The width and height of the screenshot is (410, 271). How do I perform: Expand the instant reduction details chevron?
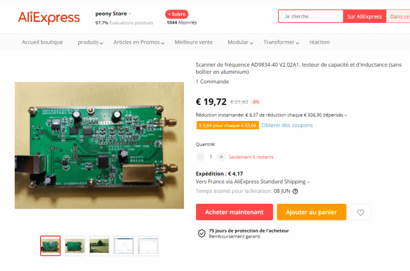tap(346, 115)
